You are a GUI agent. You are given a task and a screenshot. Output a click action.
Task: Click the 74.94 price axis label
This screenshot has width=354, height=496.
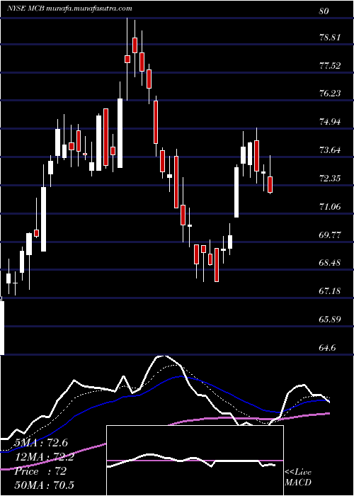[x=330, y=122]
